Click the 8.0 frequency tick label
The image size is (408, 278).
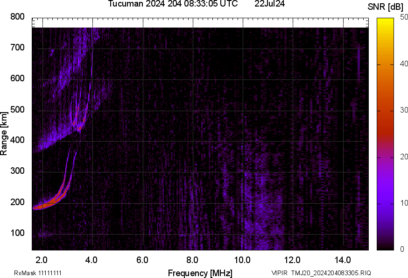click(x=192, y=260)
